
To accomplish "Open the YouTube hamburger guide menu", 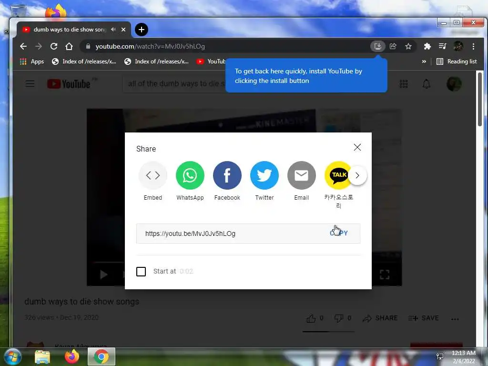I will click(30, 84).
